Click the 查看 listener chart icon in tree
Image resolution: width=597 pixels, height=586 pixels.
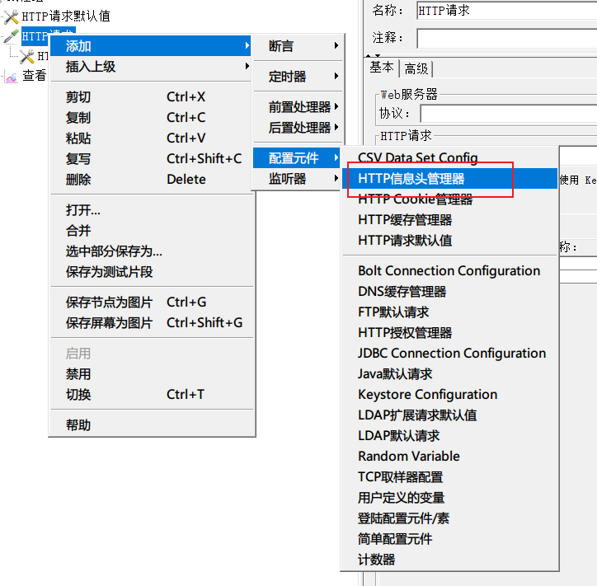click(11, 77)
